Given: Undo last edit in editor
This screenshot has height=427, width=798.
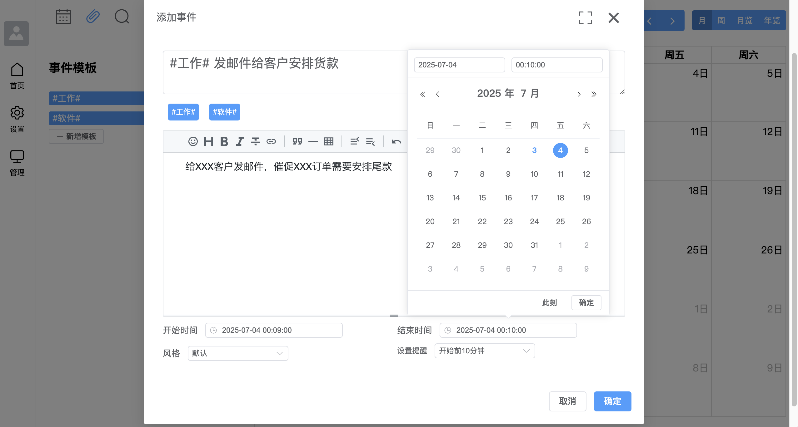Looking at the screenshot, I should click(x=397, y=142).
